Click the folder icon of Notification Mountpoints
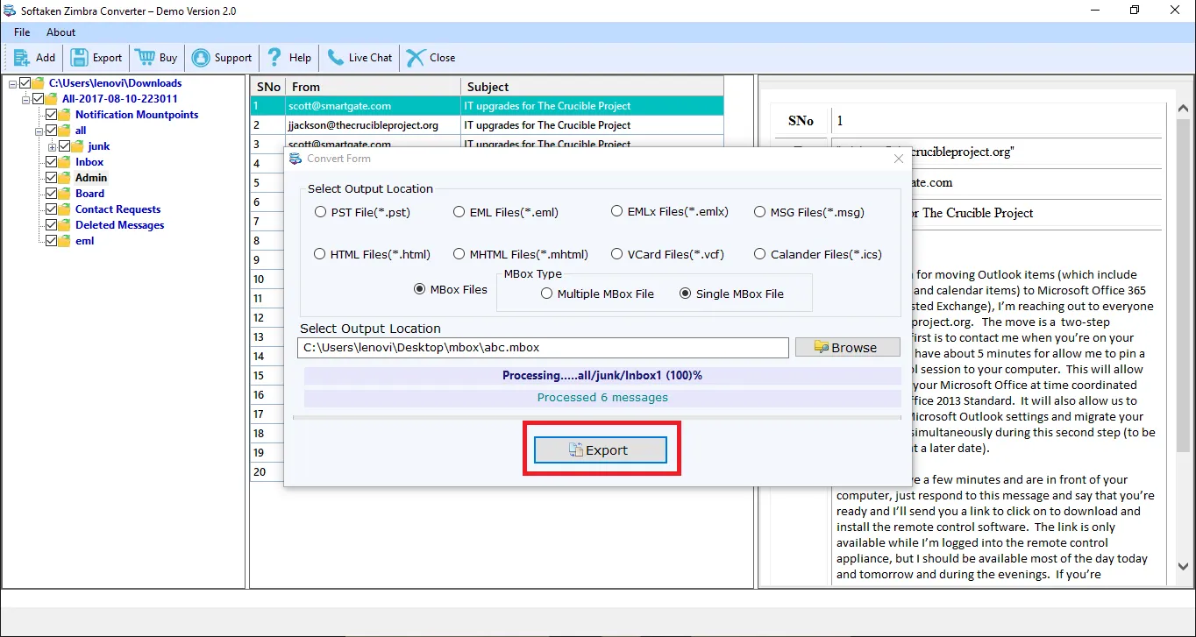This screenshot has width=1196, height=637. 65,115
